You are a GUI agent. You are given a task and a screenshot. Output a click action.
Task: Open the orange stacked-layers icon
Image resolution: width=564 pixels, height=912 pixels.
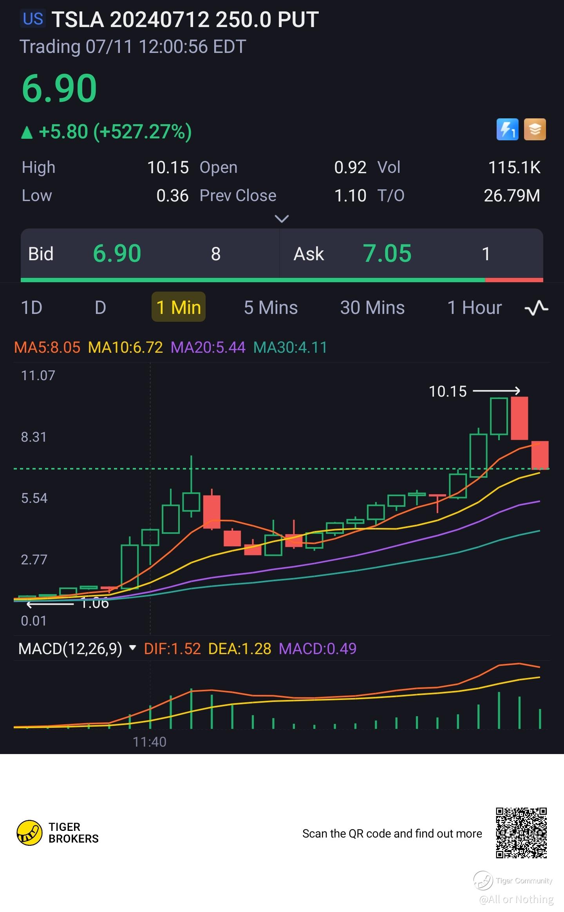tap(535, 129)
